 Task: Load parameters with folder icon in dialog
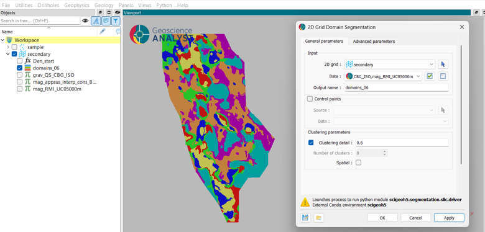coord(318,218)
